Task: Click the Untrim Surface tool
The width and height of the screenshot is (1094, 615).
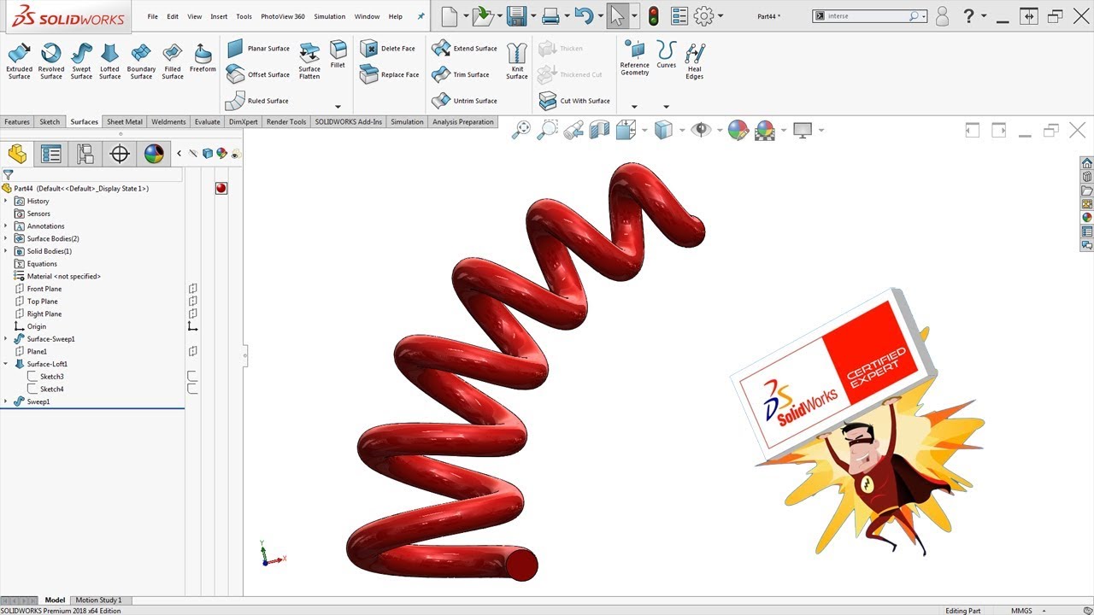Action: [x=464, y=101]
